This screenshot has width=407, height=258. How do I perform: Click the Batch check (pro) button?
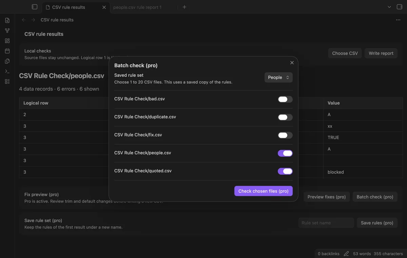pos(375,197)
